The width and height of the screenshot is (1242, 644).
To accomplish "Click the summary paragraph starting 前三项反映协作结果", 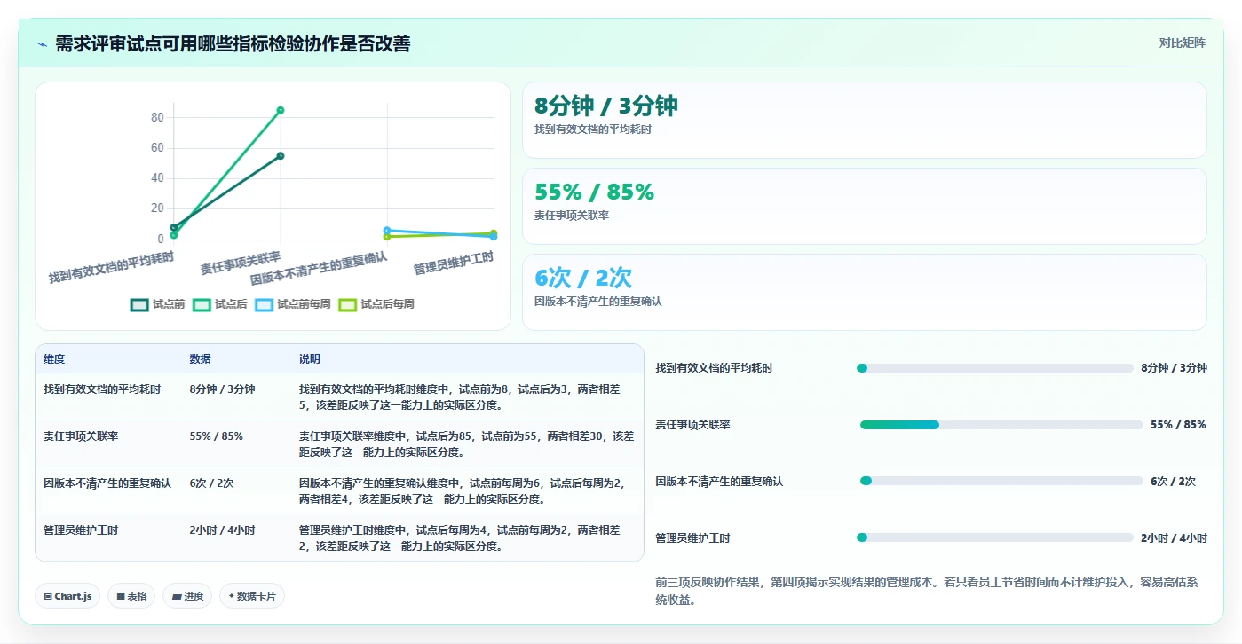I will tap(930, 592).
